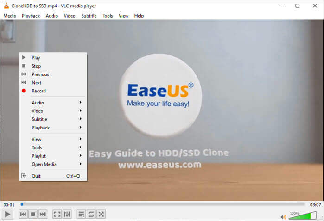Open the Audio menu in menu bar
The image size is (324, 221).
51,16
